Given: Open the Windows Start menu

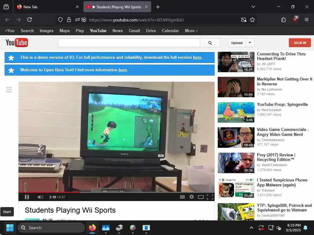Looking at the screenshot, I should coord(10,228).
